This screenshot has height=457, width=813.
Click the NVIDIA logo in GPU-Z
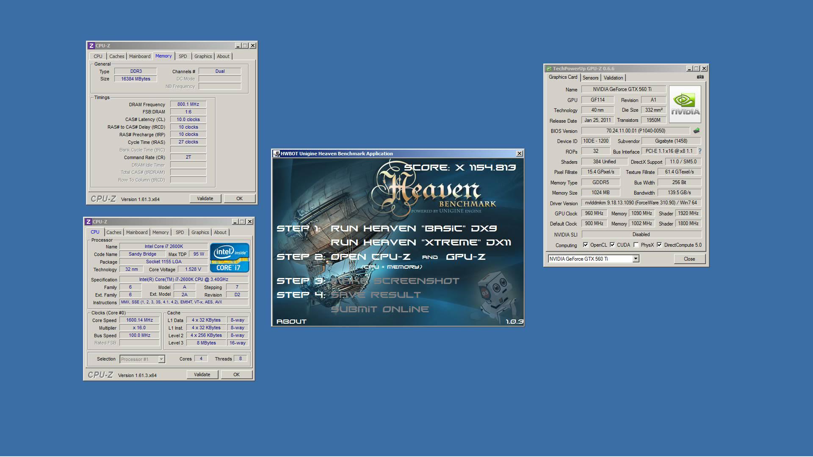pos(685,104)
